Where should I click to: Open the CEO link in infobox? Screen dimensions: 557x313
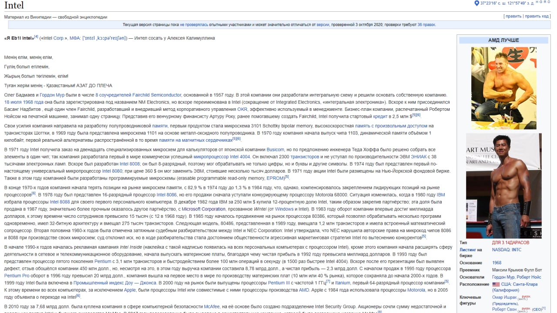point(537,310)
